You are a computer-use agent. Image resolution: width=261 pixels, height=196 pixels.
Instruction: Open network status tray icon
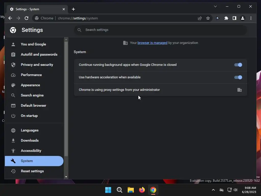click(x=229, y=190)
